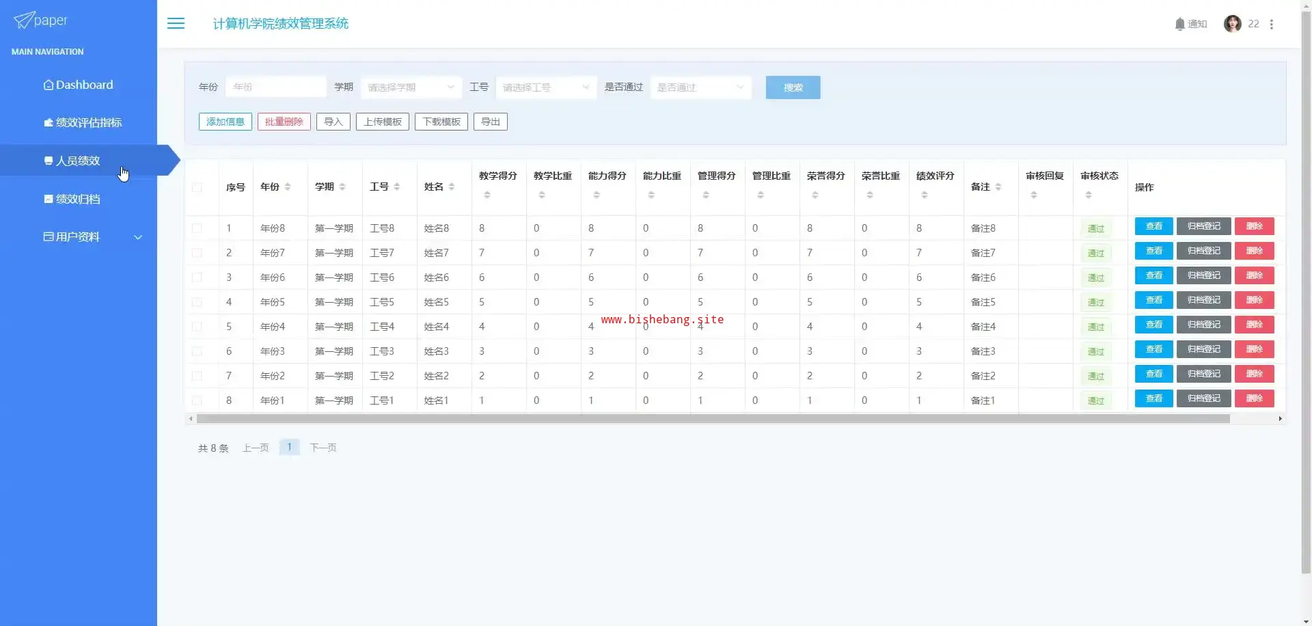Sort by 年份 column arrows
The image size is (1312, 626).
tap(288, 187)
